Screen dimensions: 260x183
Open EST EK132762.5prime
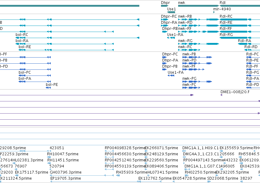point(155,178)
